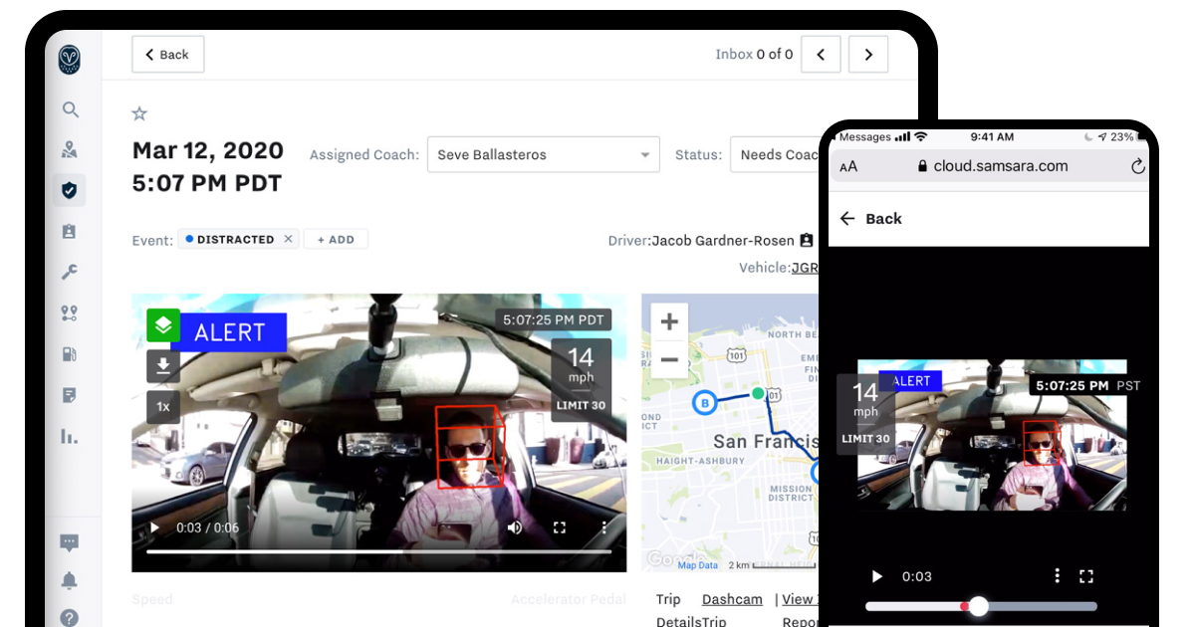Open the routes icon in sidebar

point(69,313)
